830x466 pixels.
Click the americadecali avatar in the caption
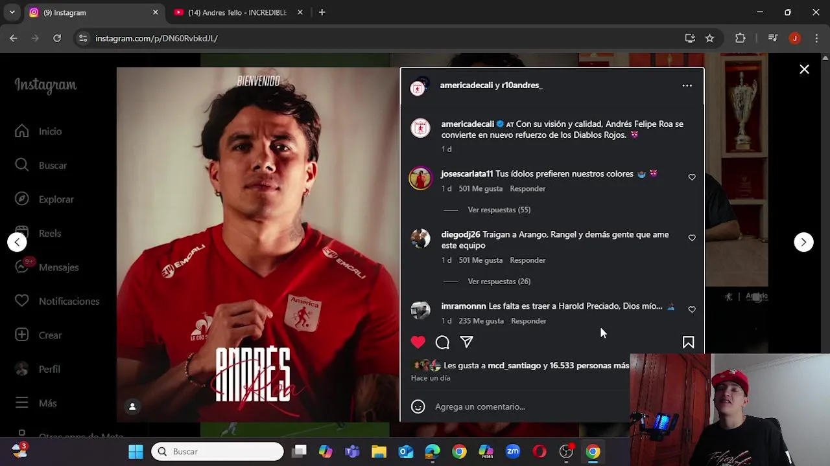(x=420, y=128)
